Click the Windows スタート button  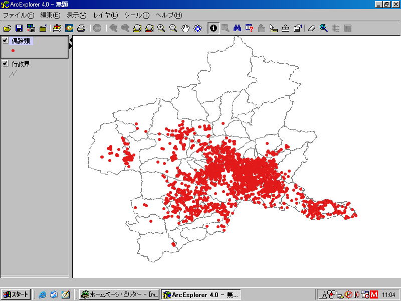(x=16, y=294)
